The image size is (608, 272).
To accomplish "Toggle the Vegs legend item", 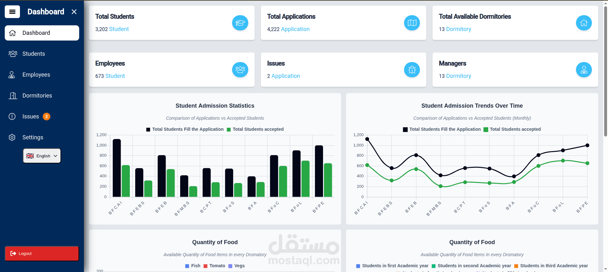I will click(237, 266).
